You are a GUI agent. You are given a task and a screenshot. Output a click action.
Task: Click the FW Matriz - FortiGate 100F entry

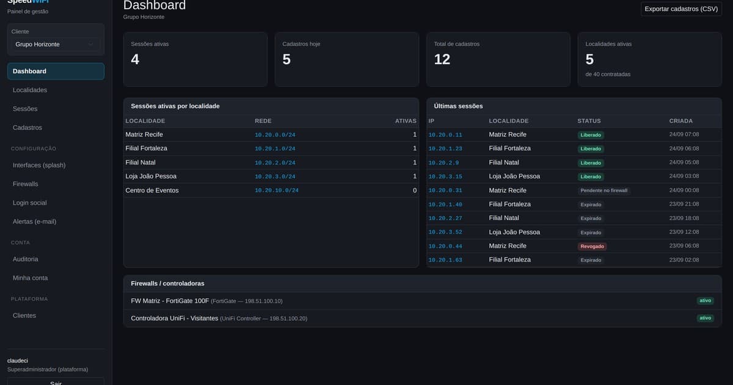[422, 301]
